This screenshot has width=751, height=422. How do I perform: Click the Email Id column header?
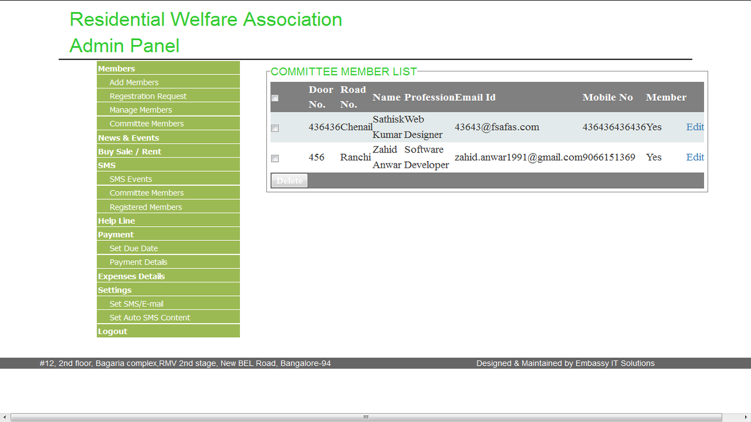[x=475, y=97]
